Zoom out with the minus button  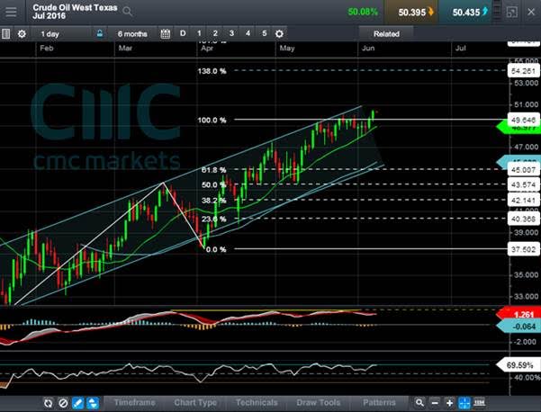(435, 403)
